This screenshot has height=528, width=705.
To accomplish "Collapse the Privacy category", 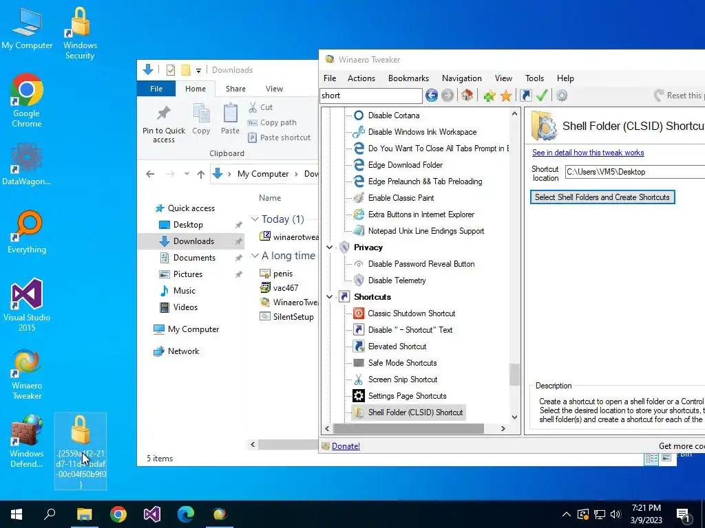I will pos(330,247).
